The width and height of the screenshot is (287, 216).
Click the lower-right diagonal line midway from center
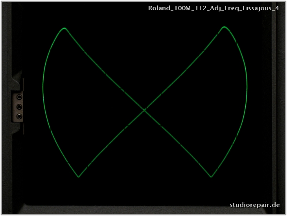click(178, 144)
